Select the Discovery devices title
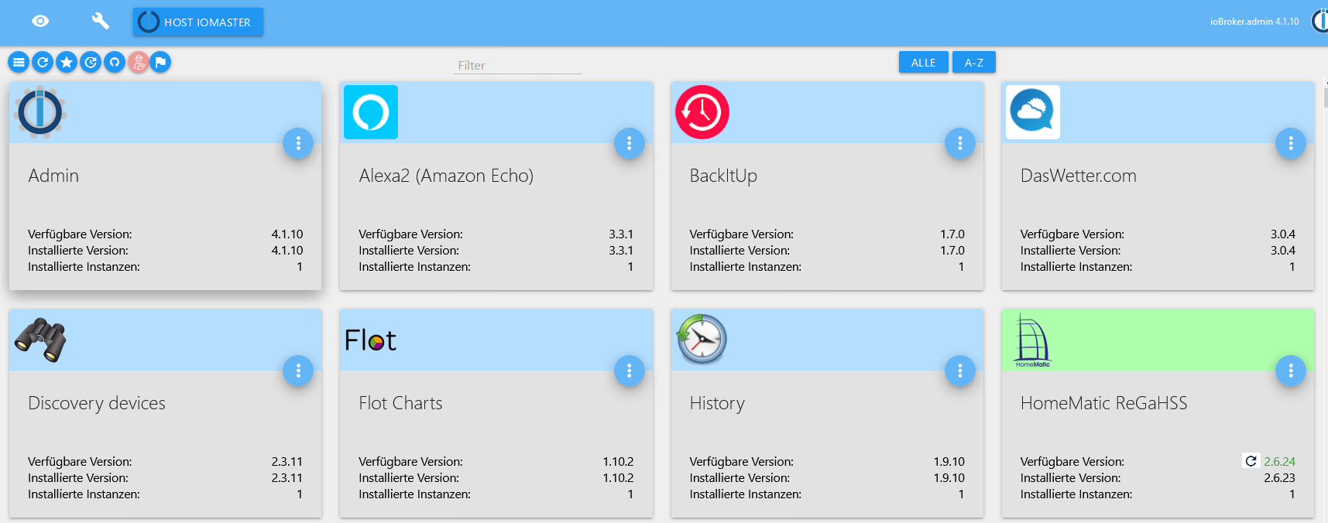 click(97, 403)
